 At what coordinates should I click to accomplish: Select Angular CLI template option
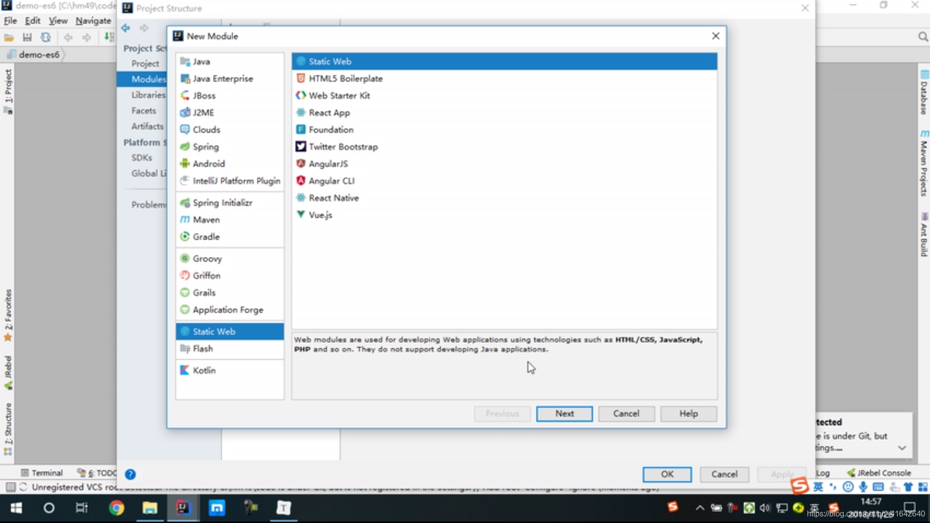click(331, 181)
